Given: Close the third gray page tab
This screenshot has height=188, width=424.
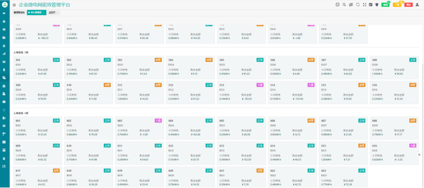Looking at the screenshot, I should tap(57, 13).
